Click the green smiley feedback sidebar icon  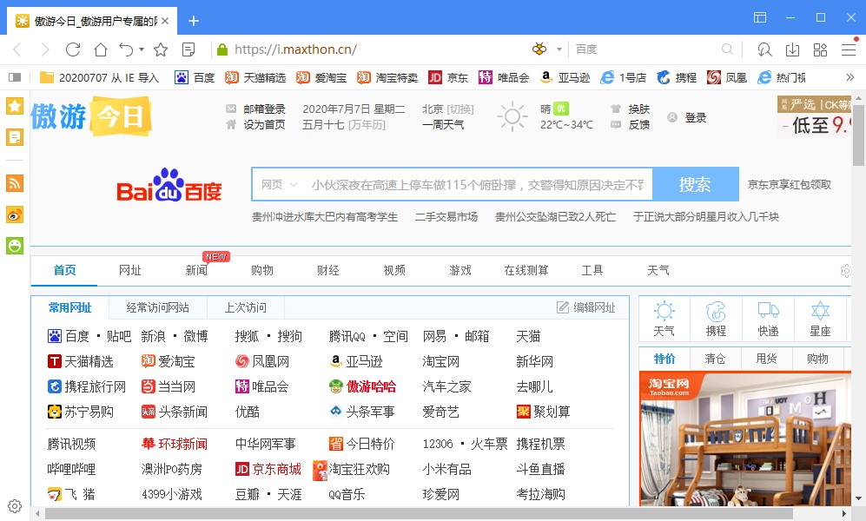[13, 246]
